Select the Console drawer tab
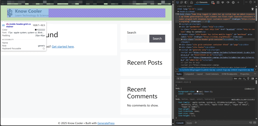The width and height of the screenshot is (258, 126). click(x=180, y=123)
